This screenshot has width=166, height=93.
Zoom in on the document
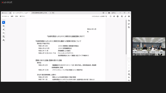point(129,78)
